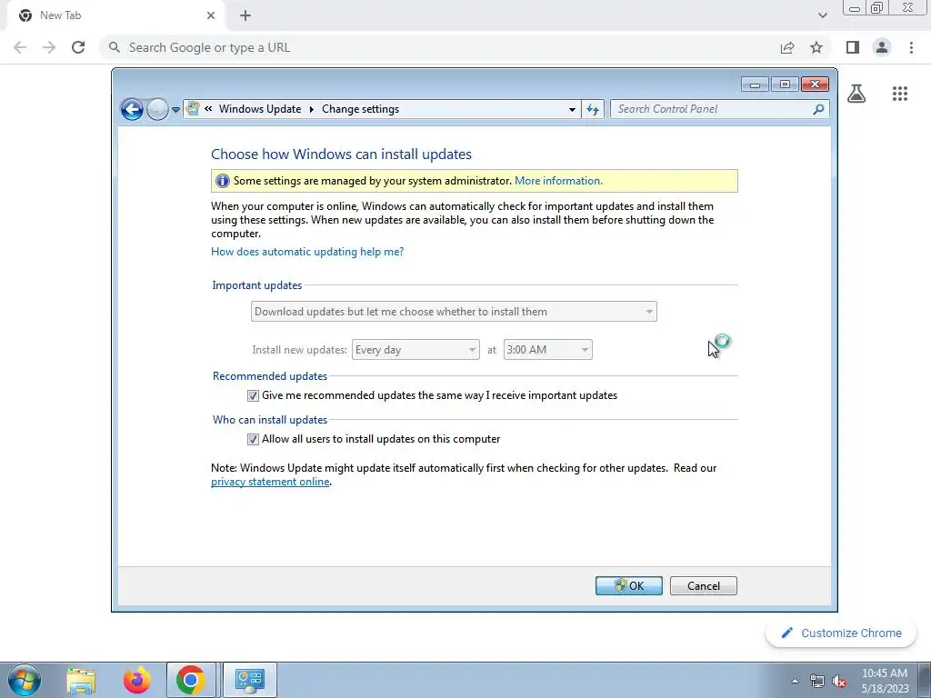Click Show desktop strip at taskbar end
Screen dimensions: 931x698
925,681
